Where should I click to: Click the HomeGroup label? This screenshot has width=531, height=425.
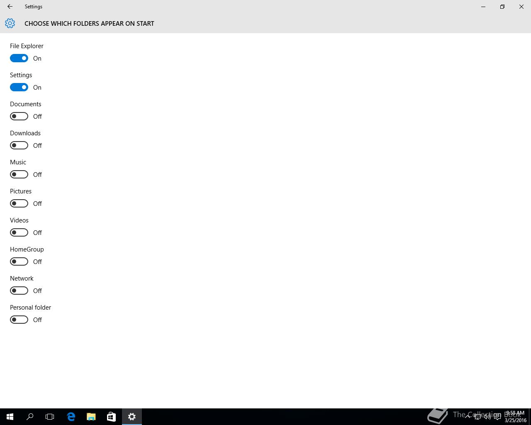[27, 249]
